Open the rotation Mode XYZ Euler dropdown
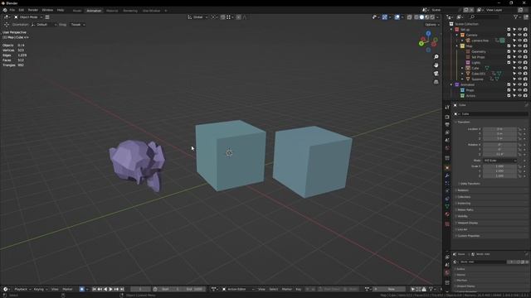The image size is (531, 298). (499, 161)
